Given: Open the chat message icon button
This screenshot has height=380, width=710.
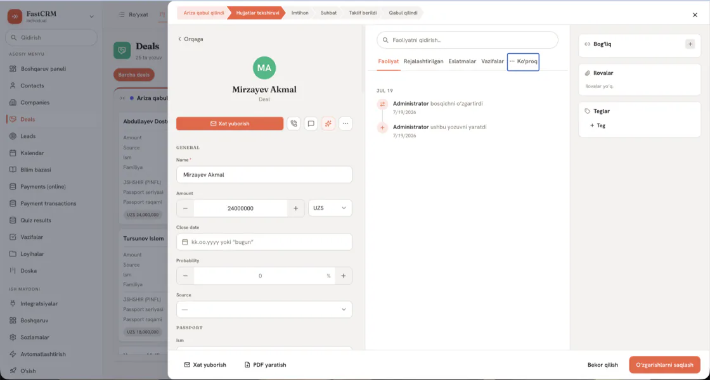Looking at the screenshot, I should click(311, 123).
